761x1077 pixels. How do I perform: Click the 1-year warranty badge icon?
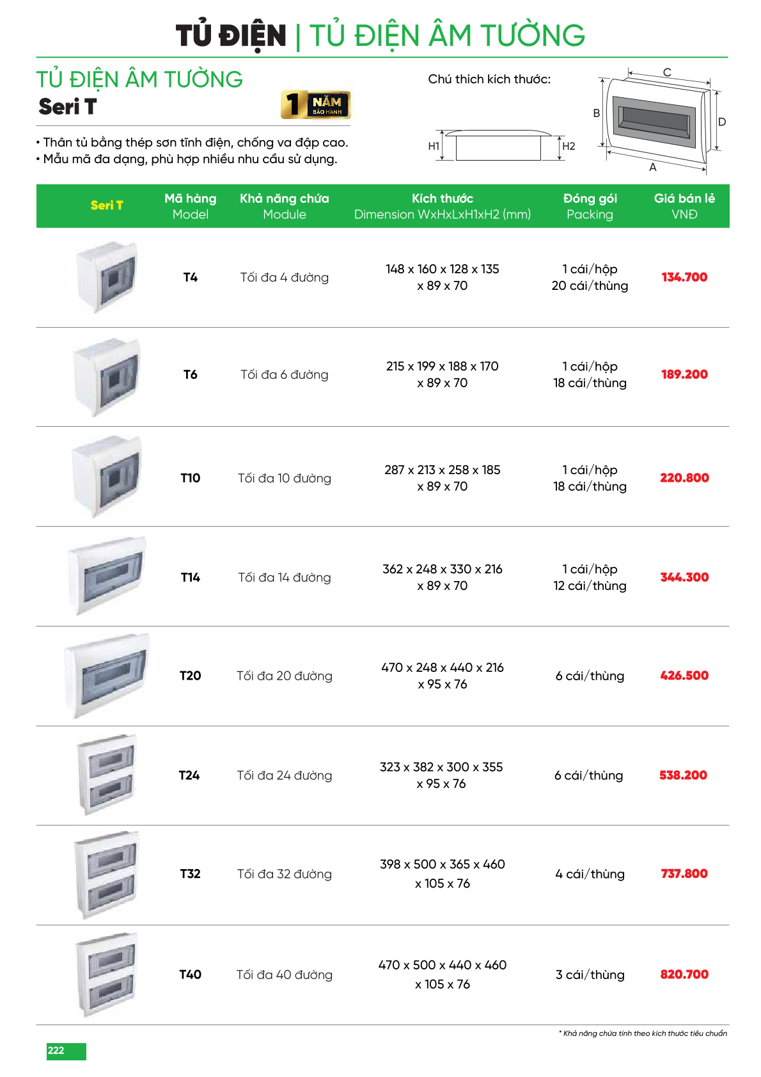(315, 105)
